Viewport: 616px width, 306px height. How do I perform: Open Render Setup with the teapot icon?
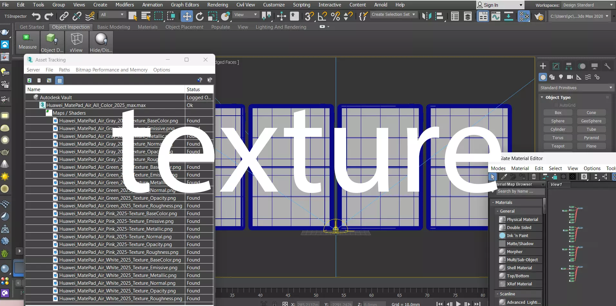pos(539,16)
